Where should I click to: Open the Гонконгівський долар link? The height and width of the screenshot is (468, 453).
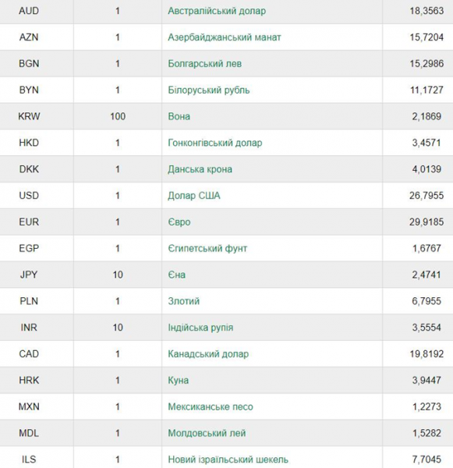(215, 143)
